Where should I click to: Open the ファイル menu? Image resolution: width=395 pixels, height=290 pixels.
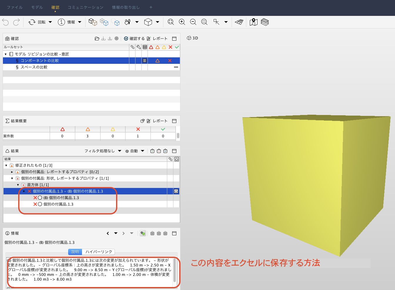[15, 7]
